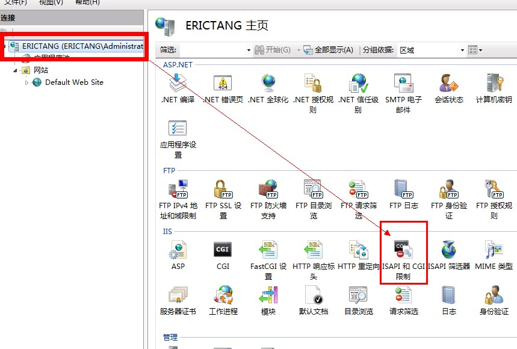
Task: Open the 模块 feature
Action: 268,300
